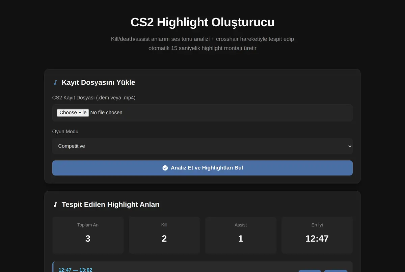The width and height of the screenshot is (405, 272).
Task: Select the Assist count card
Action: 241,235
